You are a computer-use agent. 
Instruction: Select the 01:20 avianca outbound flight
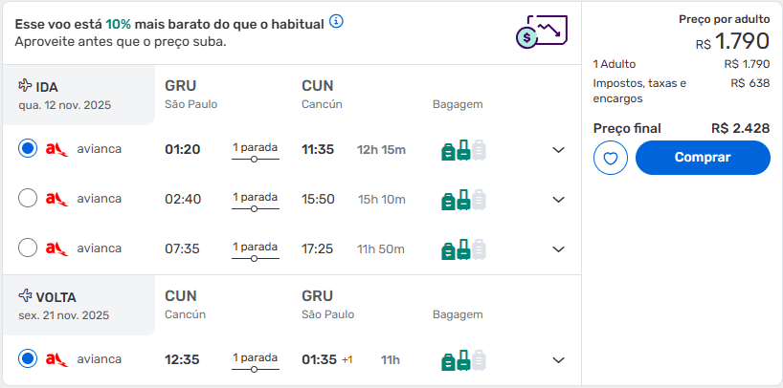(x=28, y=149)
